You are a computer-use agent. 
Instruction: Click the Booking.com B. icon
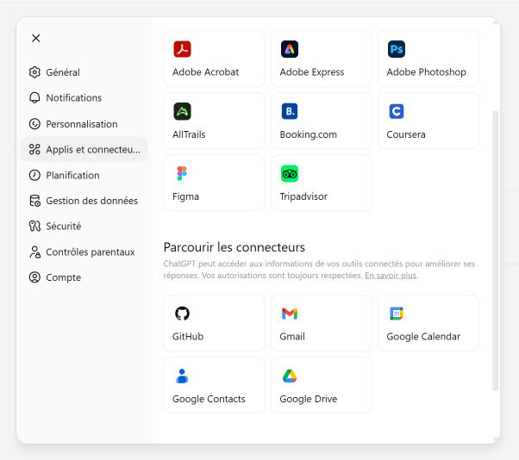[290, 111]
